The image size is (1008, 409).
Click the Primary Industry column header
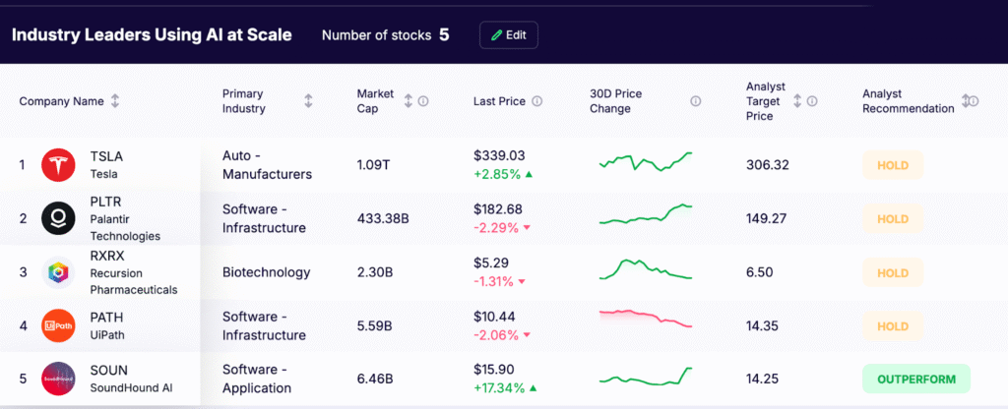pyautogui.click(x=243, y=101)
